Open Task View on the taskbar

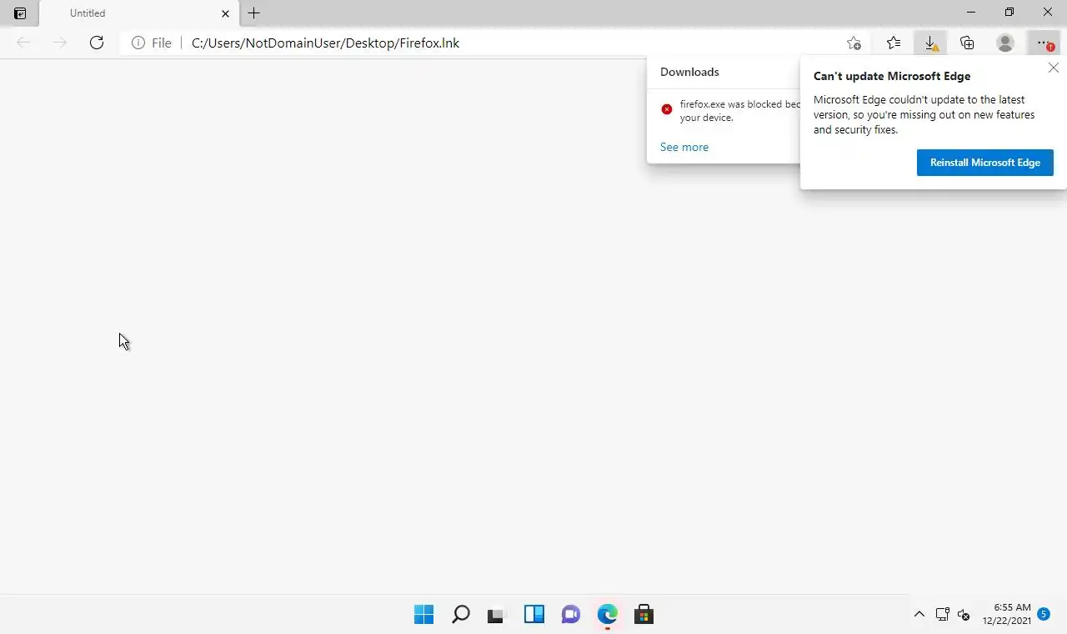coord(497,615)
